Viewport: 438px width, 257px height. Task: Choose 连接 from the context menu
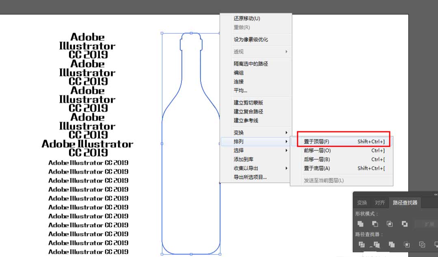pyautogui.click(x=239, y=81)
